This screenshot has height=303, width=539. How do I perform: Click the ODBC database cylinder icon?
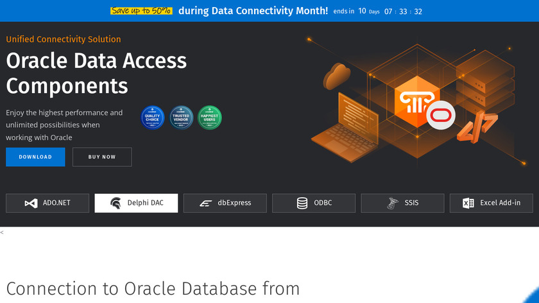(302, 203)
